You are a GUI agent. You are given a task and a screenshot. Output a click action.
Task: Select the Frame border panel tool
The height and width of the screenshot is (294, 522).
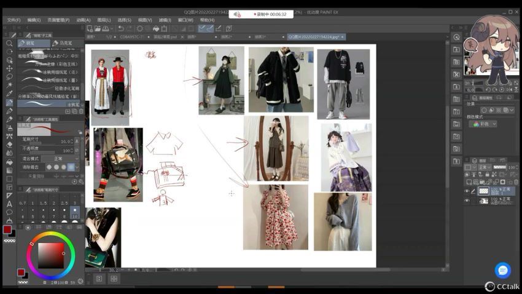[9, 187]
